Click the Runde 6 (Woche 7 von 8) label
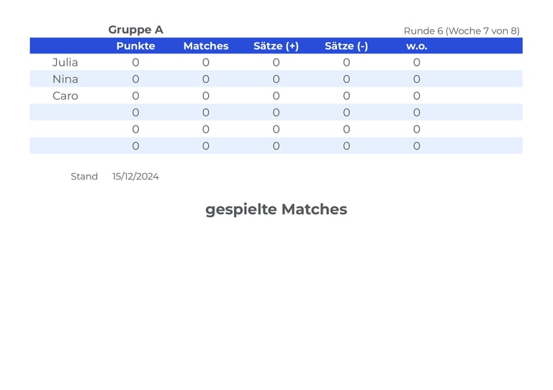The height and width of the screenshot is (390, 553). point(462,31)
